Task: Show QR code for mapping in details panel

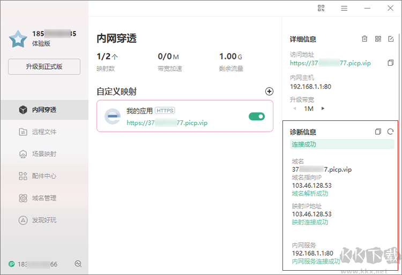Action: 378,39
